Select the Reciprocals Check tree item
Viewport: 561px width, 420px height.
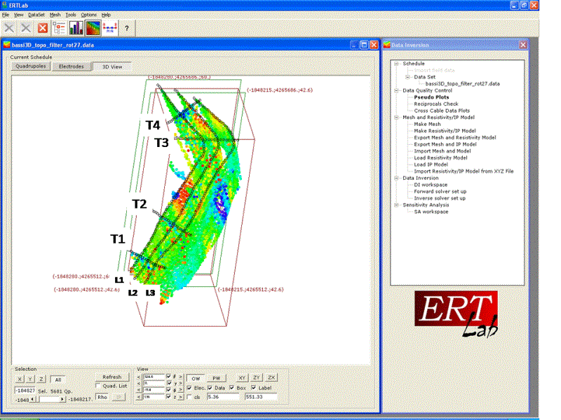click(x=436, y=104)
